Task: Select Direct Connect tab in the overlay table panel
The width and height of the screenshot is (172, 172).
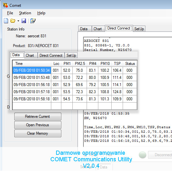Action: pyautogui.click(x=51, y=55)
